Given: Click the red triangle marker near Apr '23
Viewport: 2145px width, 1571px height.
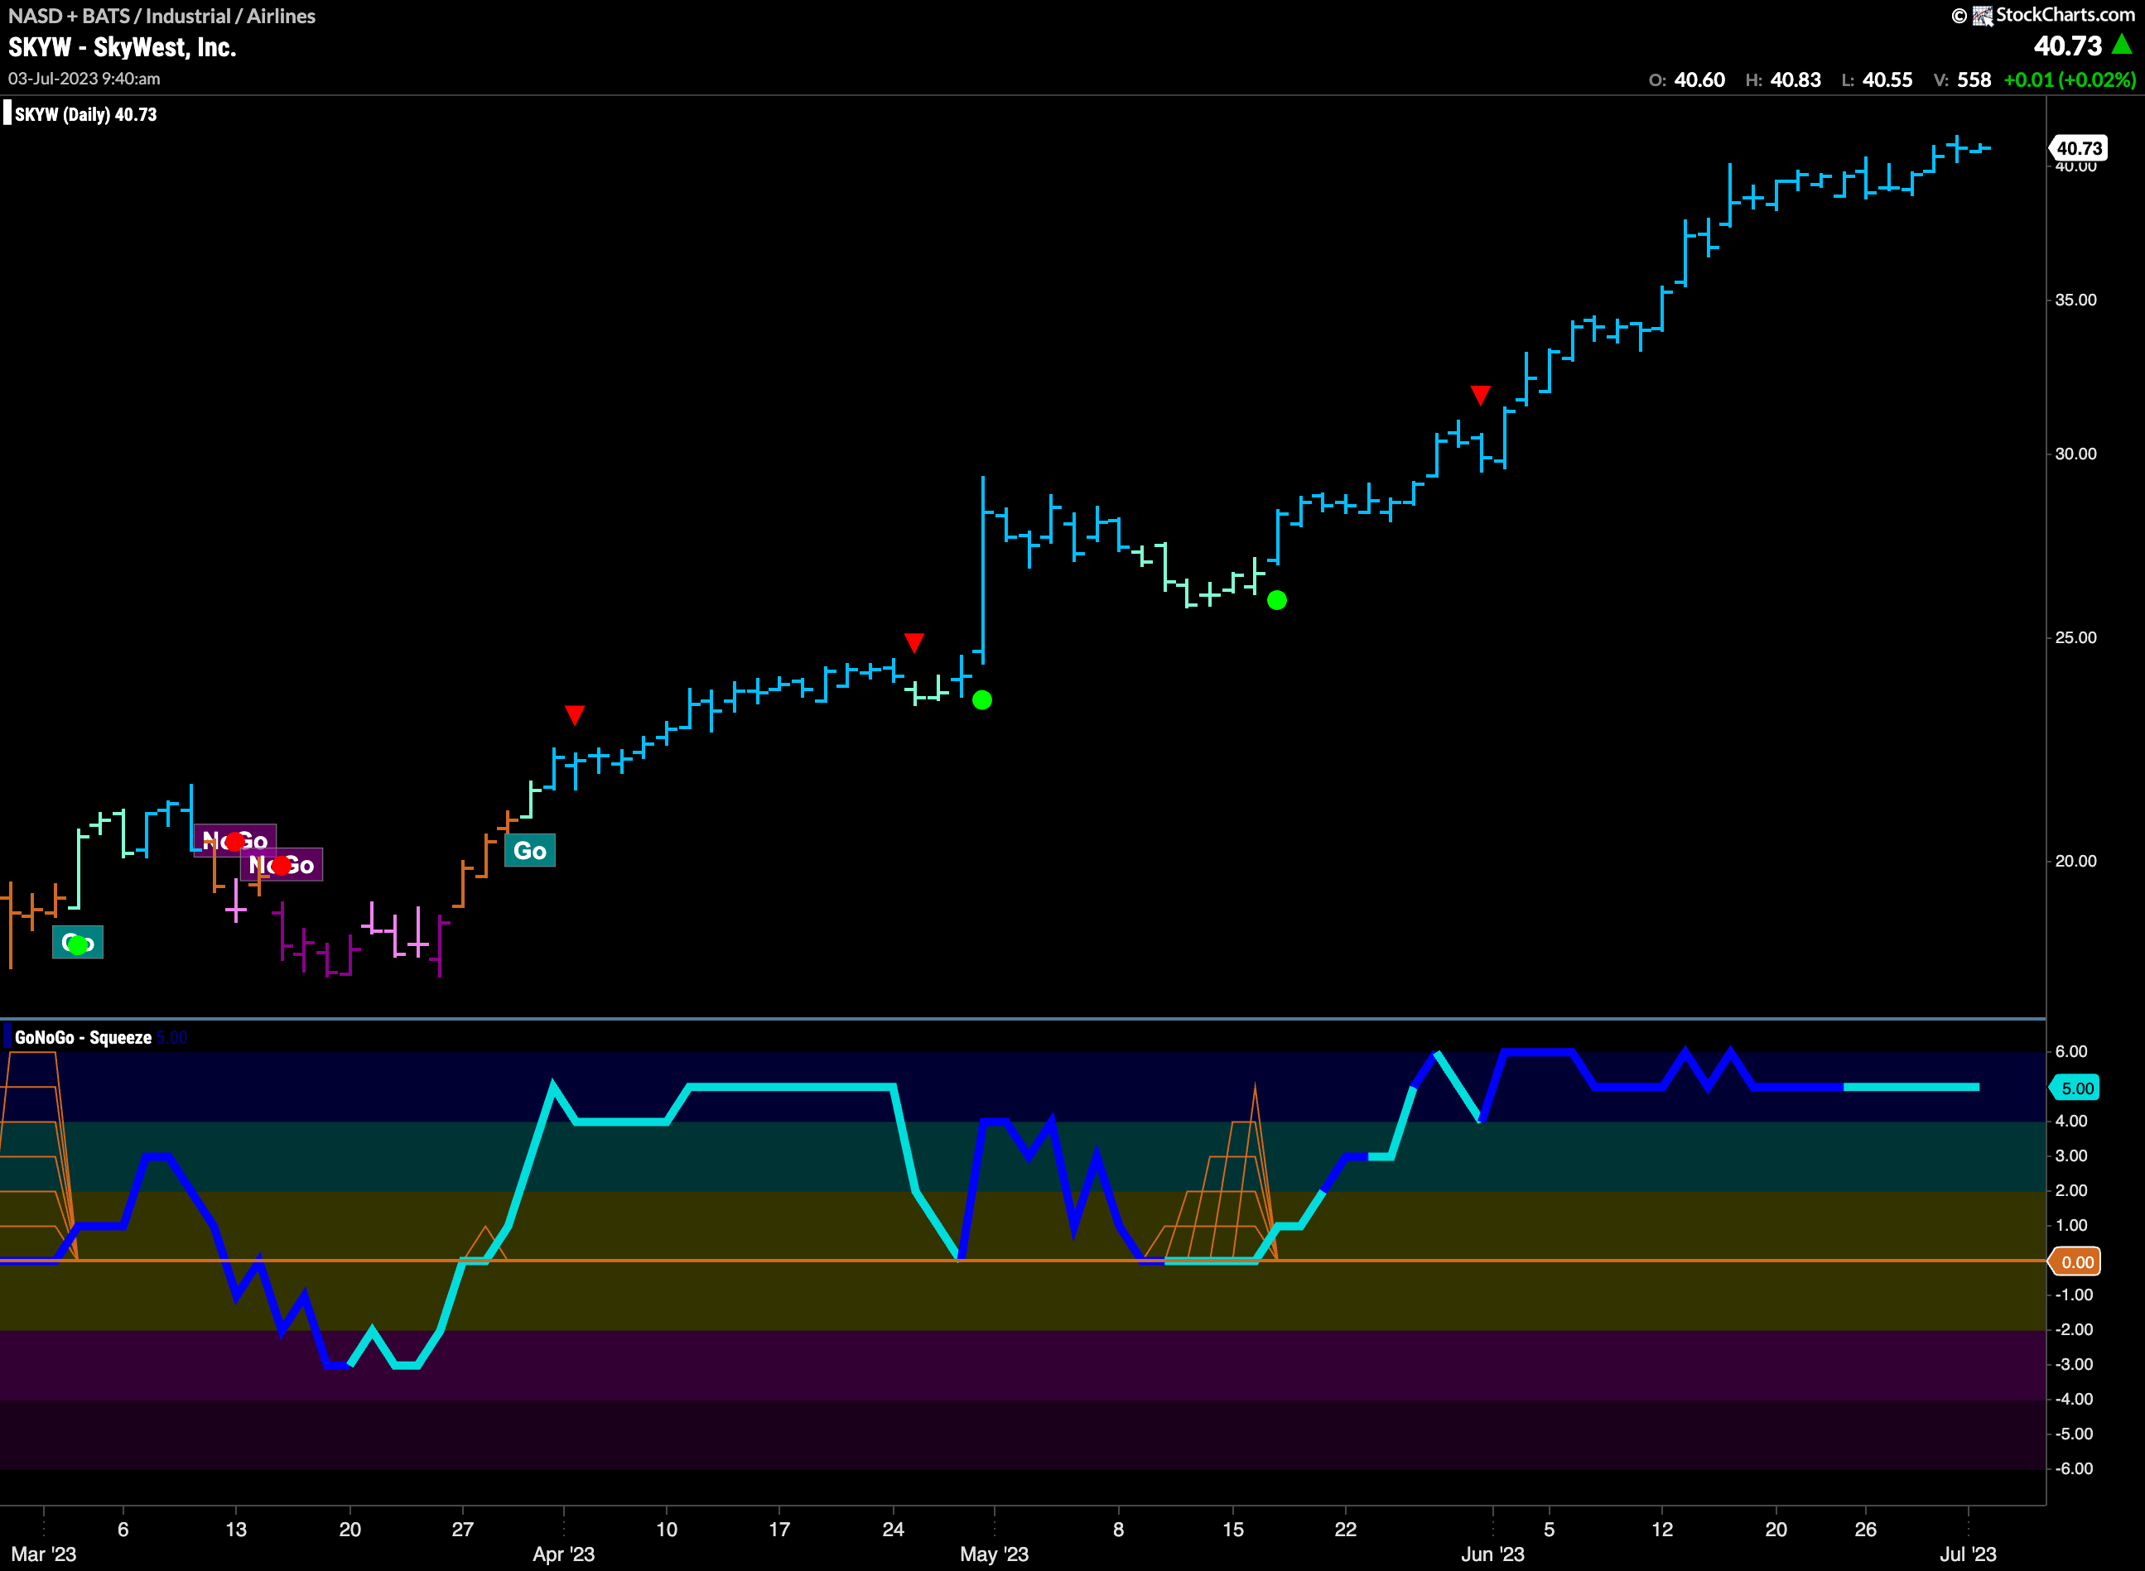Looking at the screenshot, I should [574, 714].
